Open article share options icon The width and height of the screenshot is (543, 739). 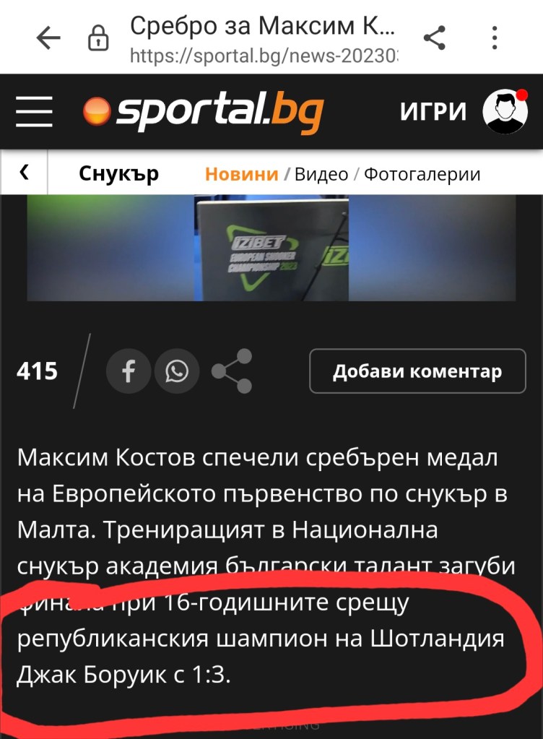(232, 371)
